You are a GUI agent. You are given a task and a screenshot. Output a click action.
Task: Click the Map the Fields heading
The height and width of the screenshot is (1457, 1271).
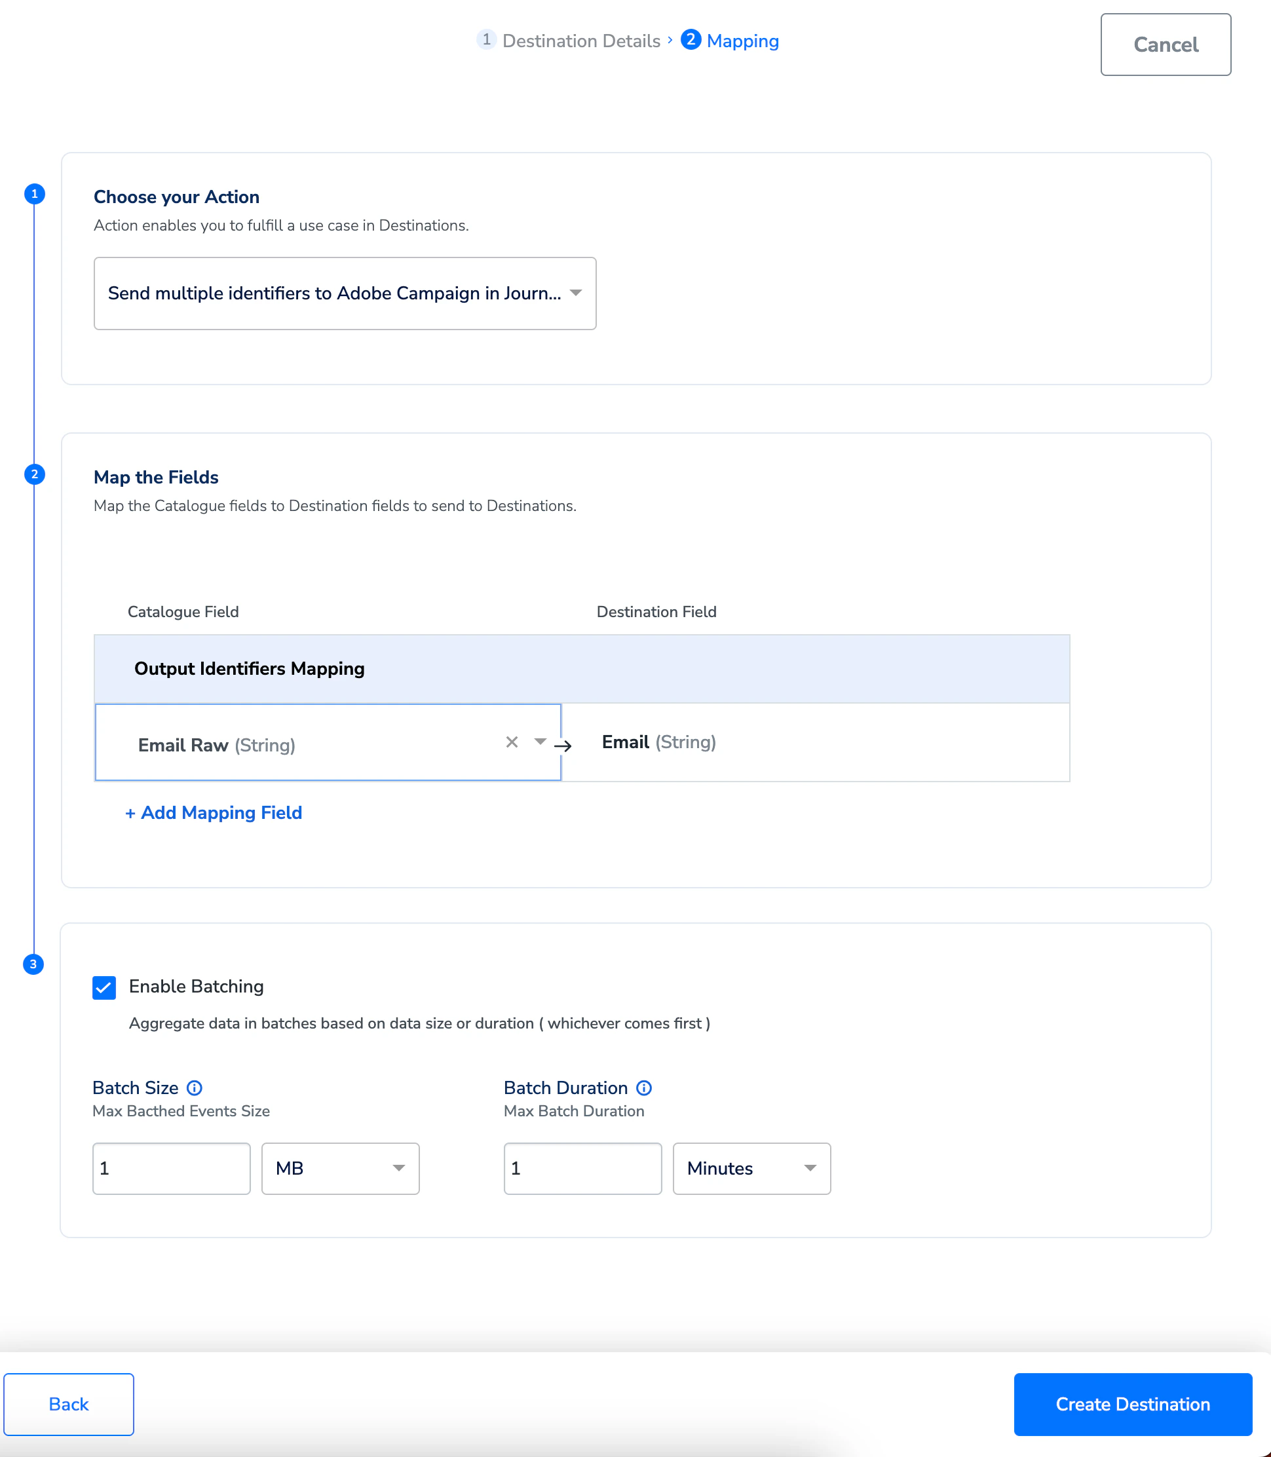(156, 477)
